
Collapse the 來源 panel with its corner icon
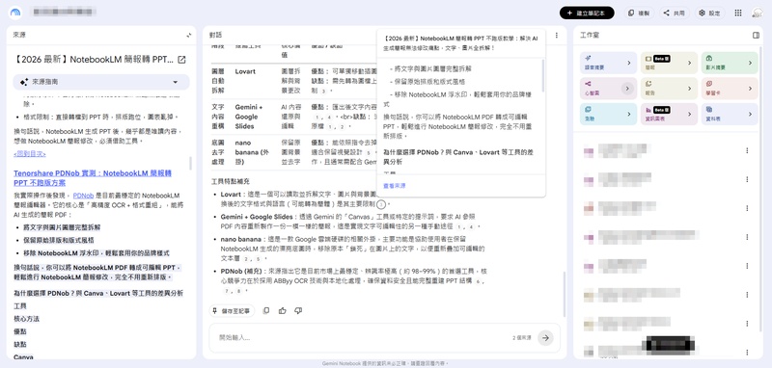pos(189,36)
